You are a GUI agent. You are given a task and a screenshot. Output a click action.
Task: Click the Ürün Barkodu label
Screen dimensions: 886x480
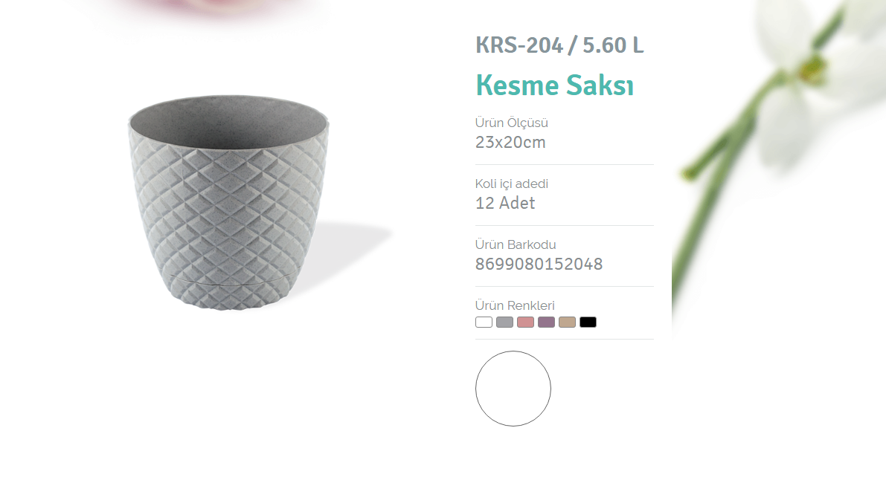[516, 244]
